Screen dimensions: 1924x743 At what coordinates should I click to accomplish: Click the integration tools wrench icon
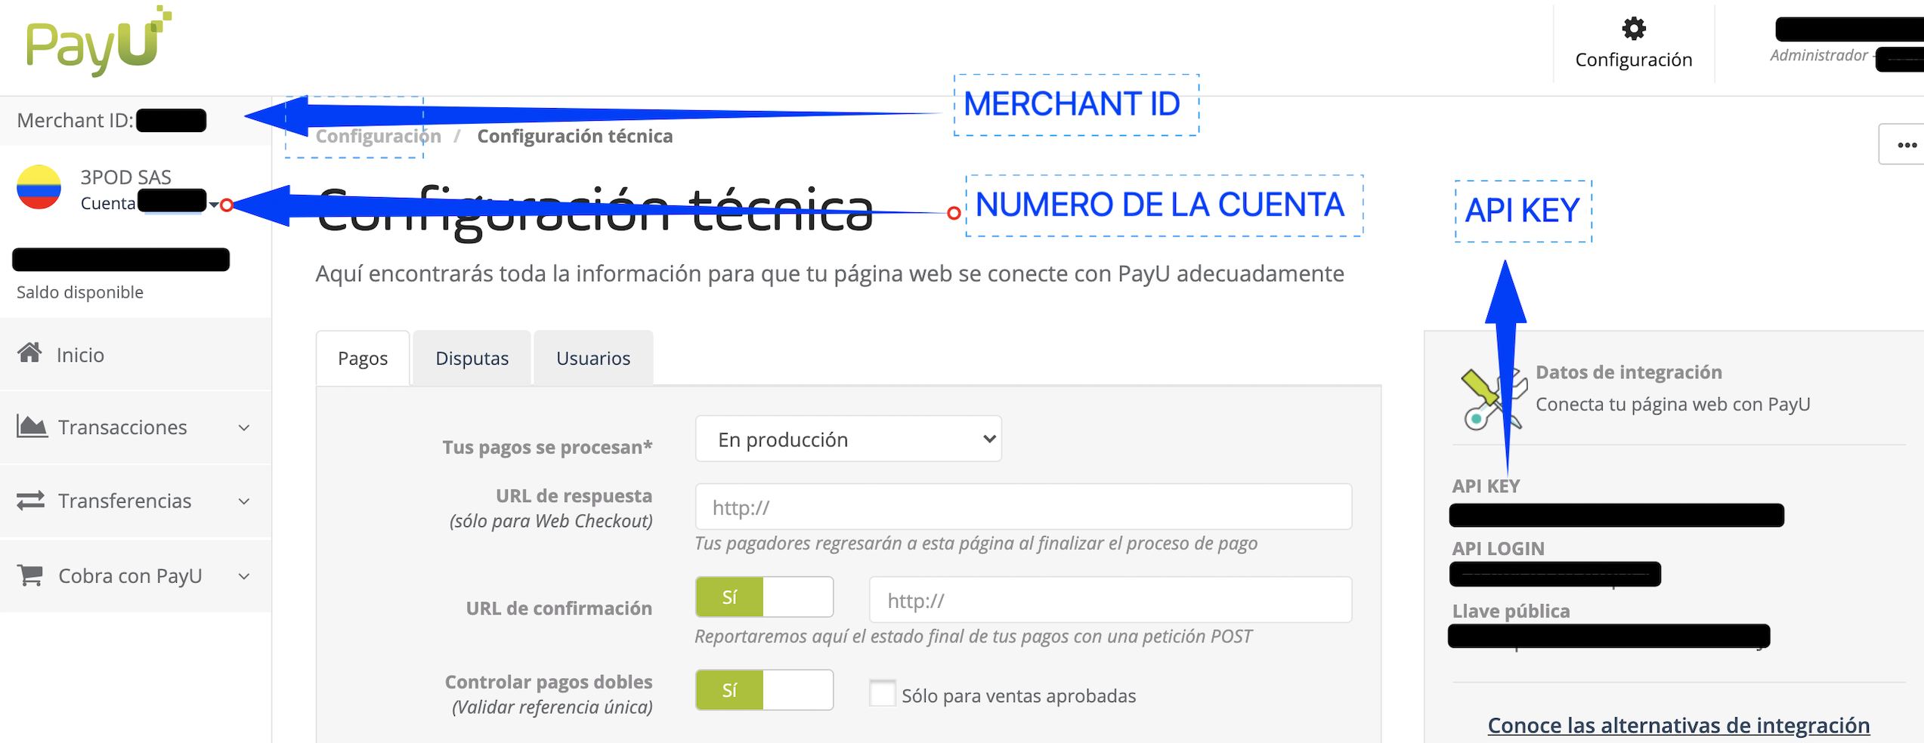coord(1494,400)
